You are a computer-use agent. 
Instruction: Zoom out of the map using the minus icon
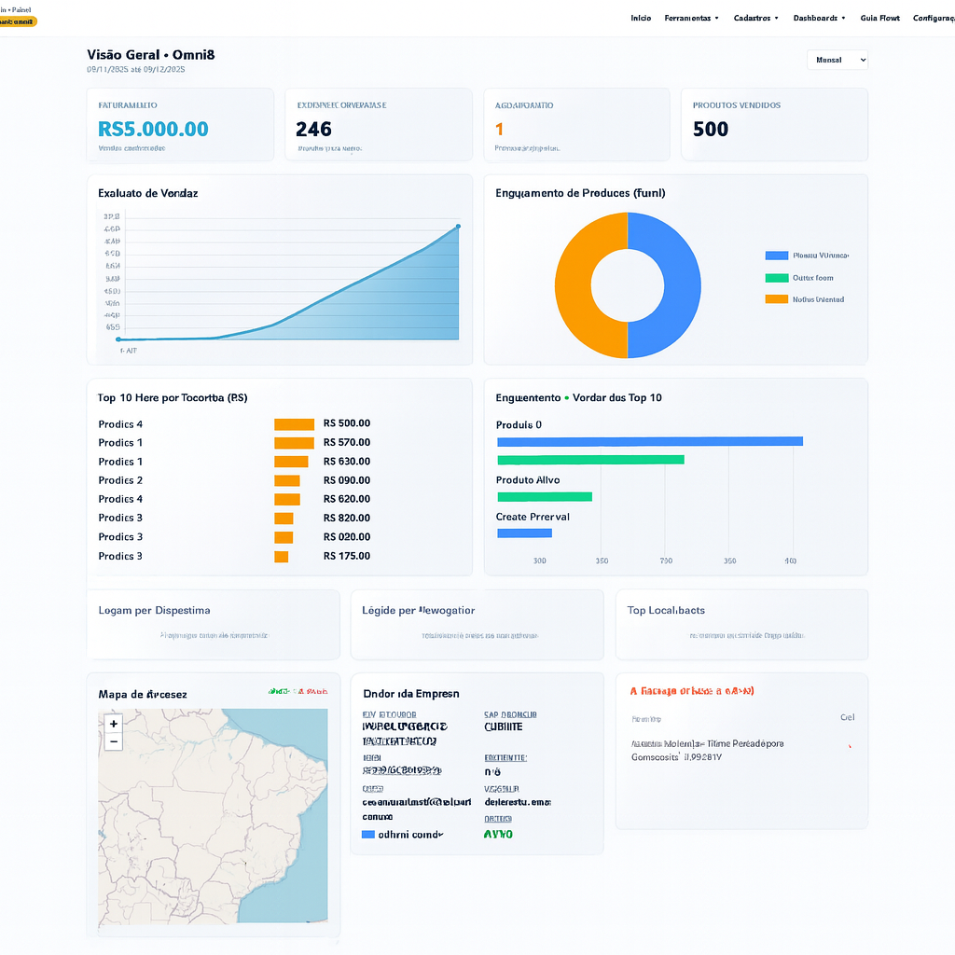(113, 741)
